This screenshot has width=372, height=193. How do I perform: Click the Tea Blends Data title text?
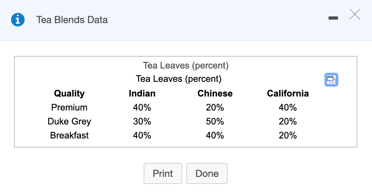click(x=72, y=20)
